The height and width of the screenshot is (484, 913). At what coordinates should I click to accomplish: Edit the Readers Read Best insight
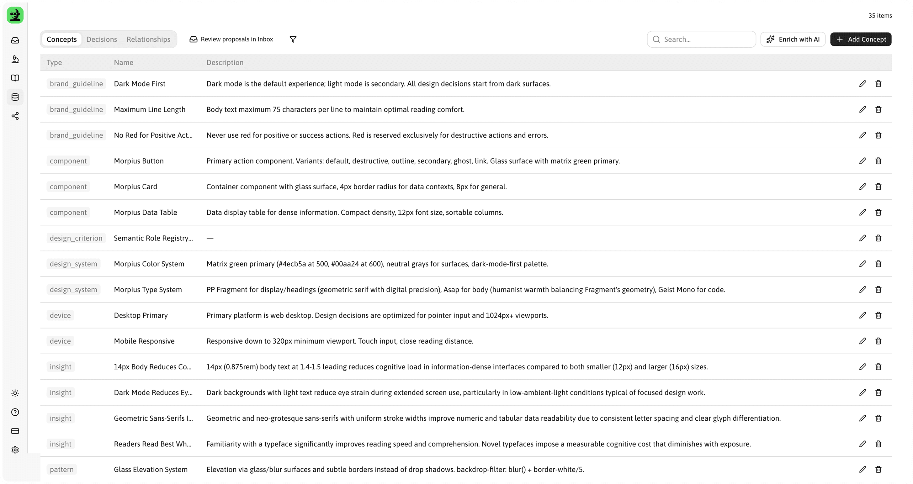863,444
